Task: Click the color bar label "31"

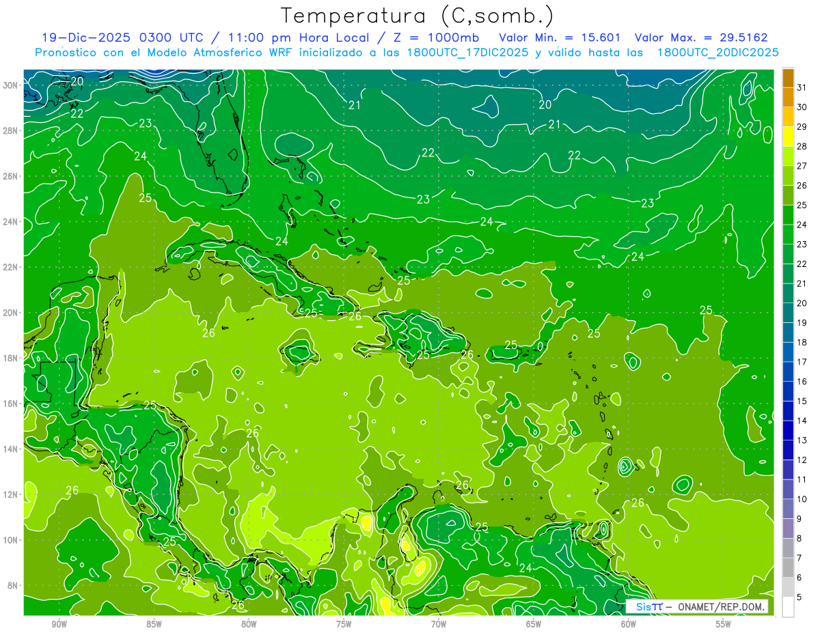Action: [802, 88]
